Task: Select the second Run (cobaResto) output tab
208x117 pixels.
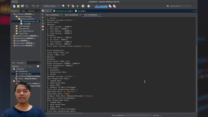Action: coord(71,15)
